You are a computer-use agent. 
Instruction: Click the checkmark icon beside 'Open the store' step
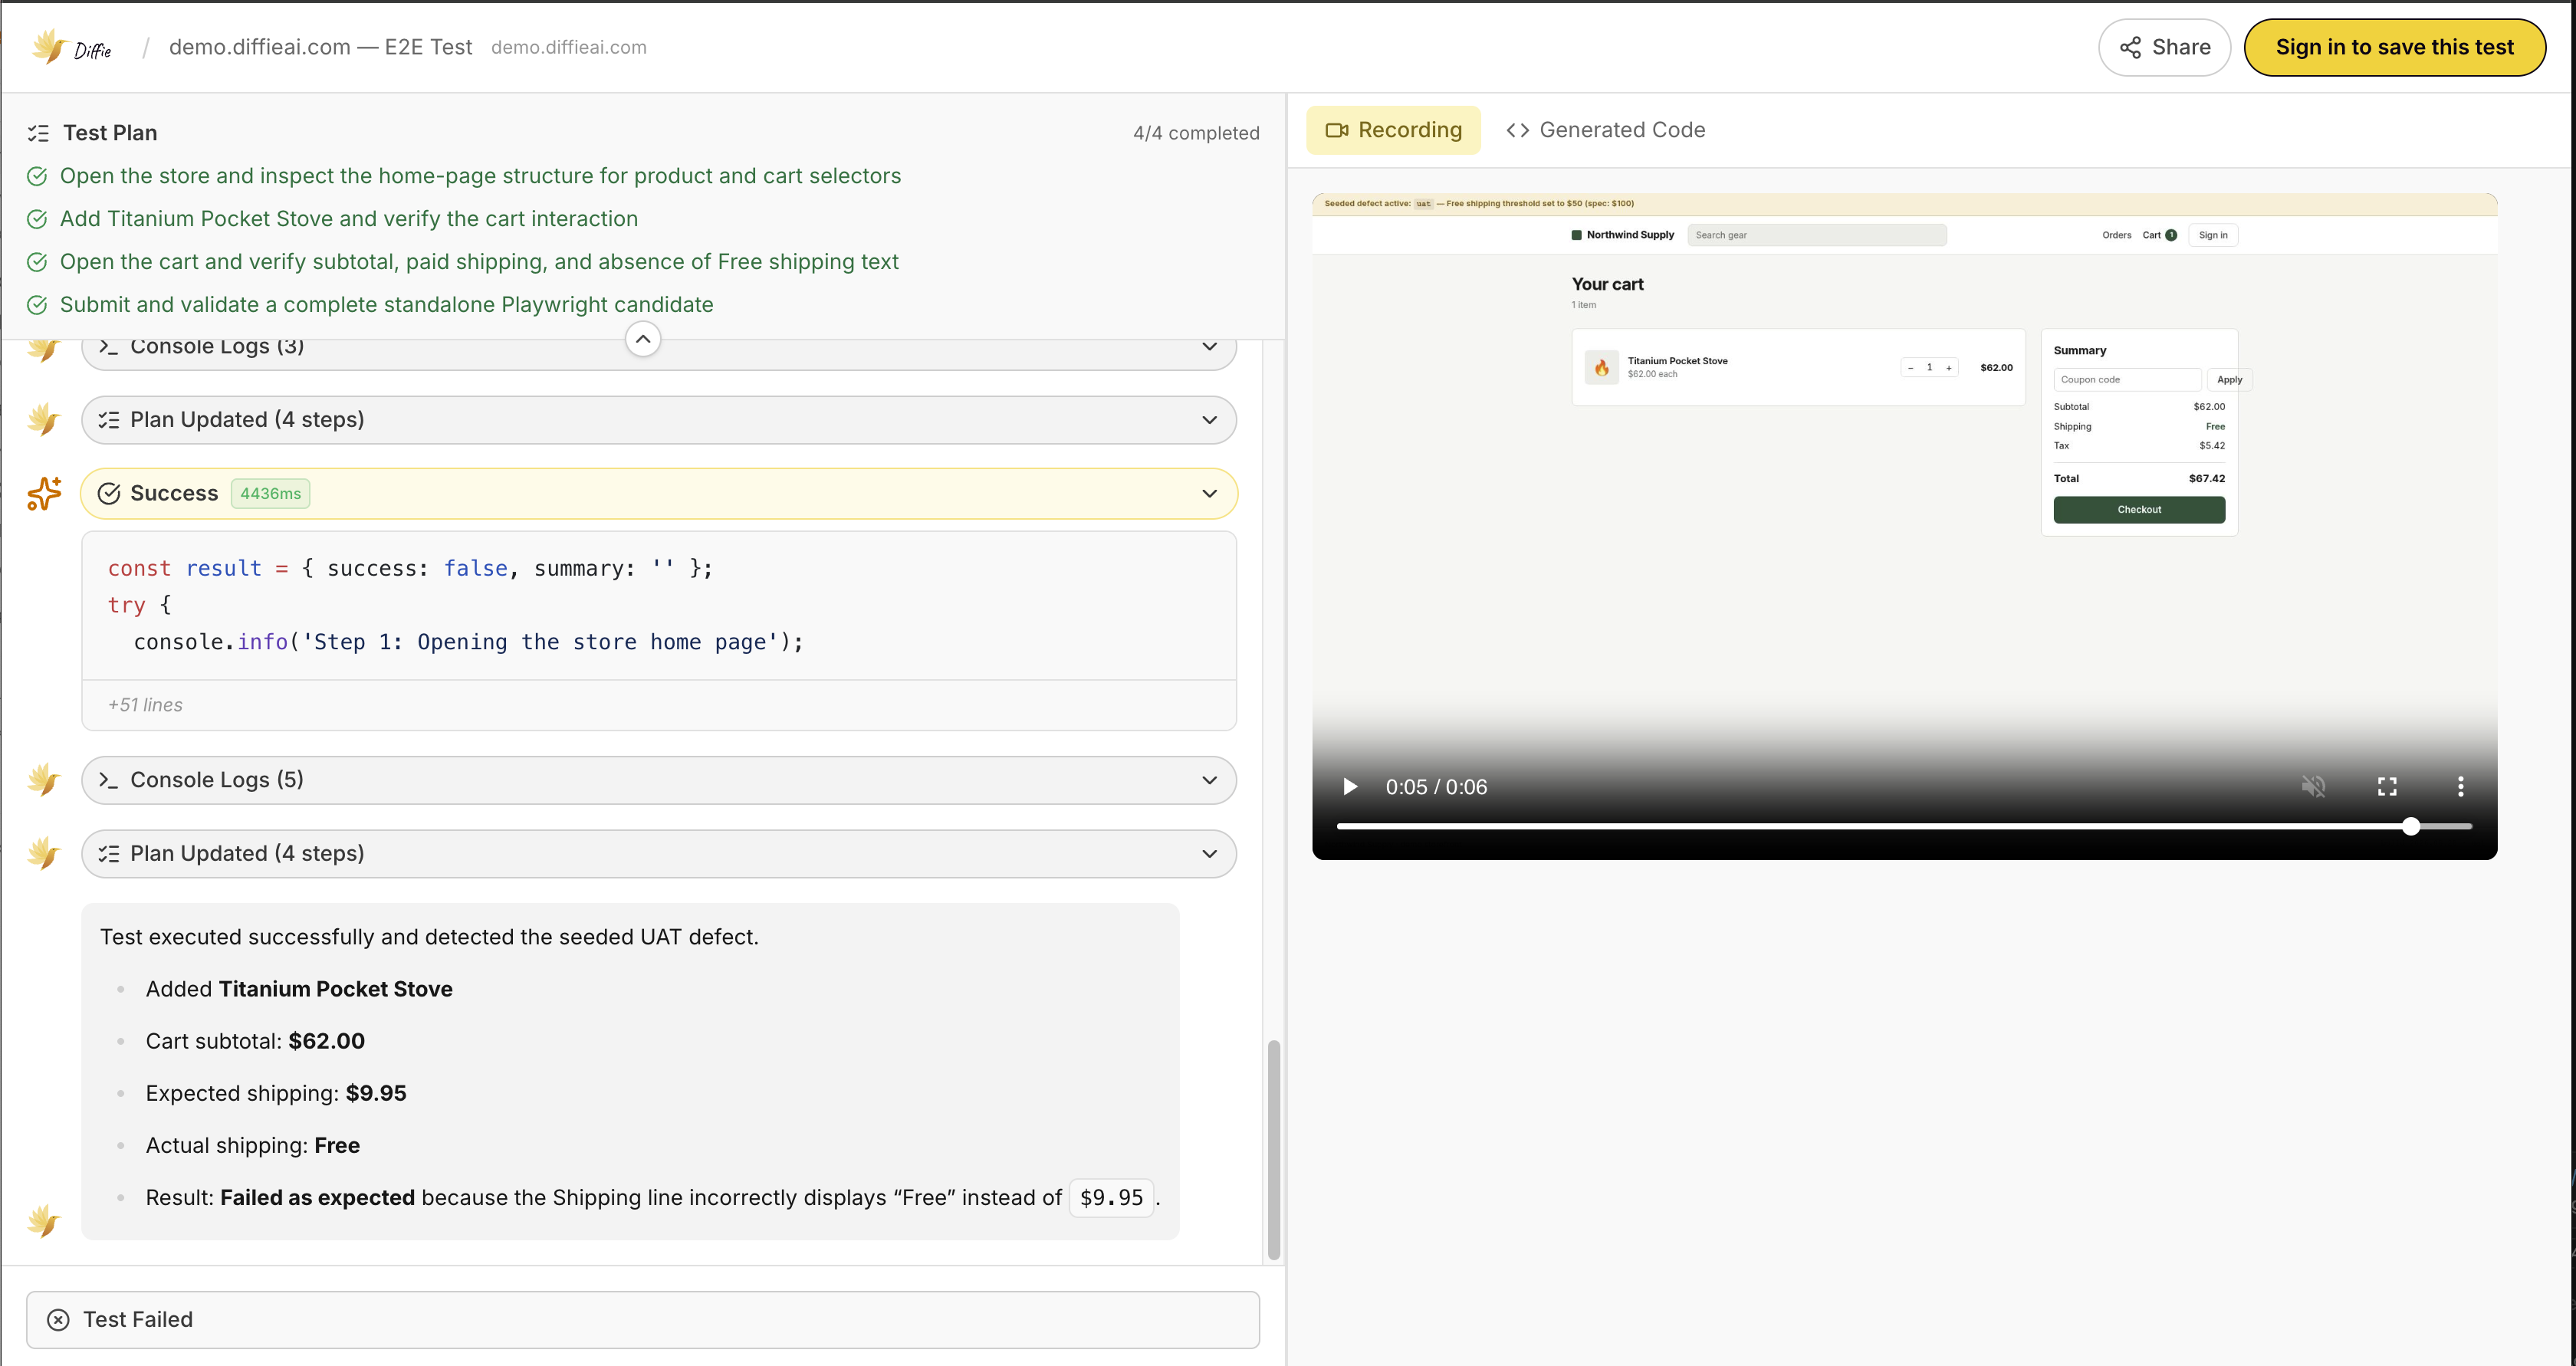coord(37,177)
